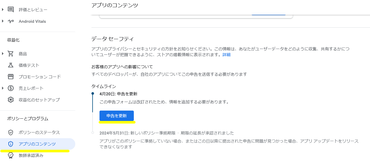Image resolution: width=370 pixels, height=165 pixels.
Task: Expand the Android Vitals arrow
Action: coord(3,21)
